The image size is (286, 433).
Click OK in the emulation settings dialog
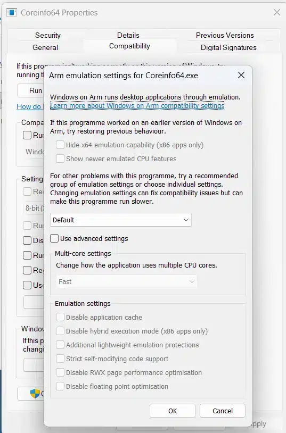tap(173, 411)
